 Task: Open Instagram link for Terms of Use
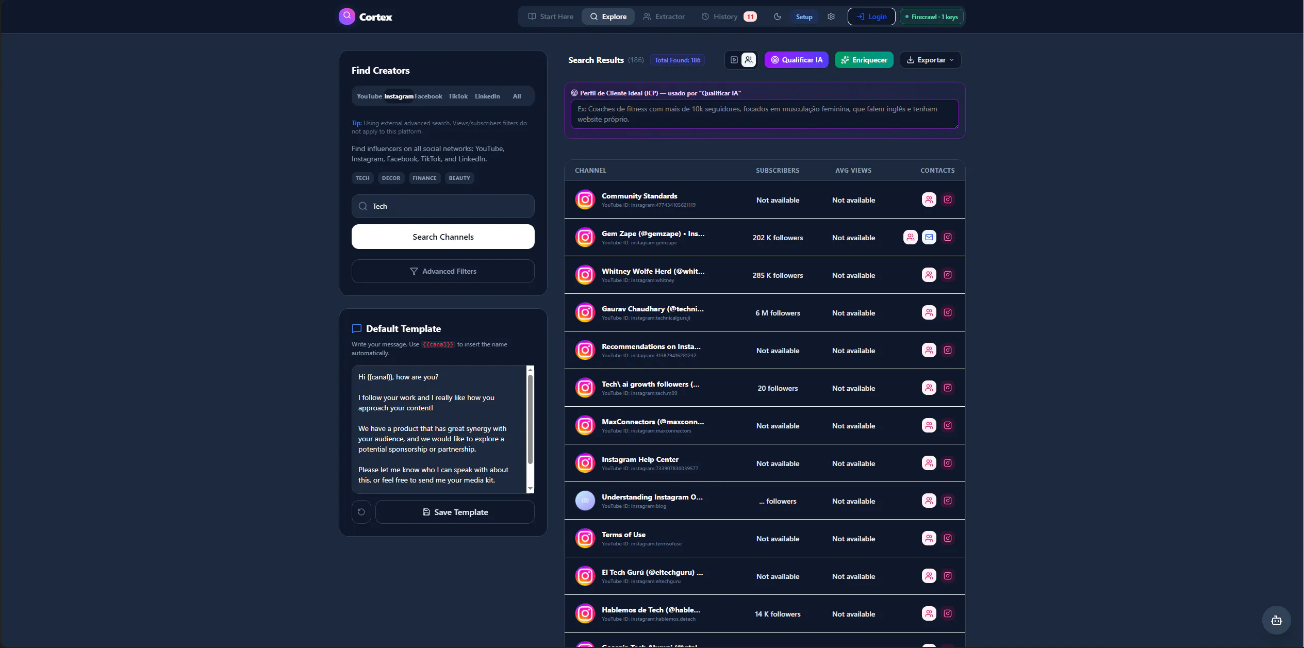(x=948, y=538)
